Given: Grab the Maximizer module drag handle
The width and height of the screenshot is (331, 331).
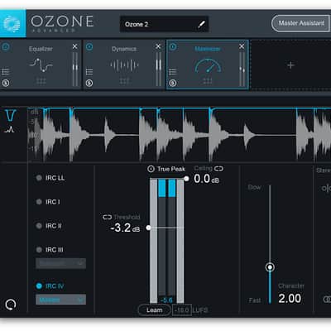Looking at the screenshot, I should pyautogui.click(x=208, y=81).
